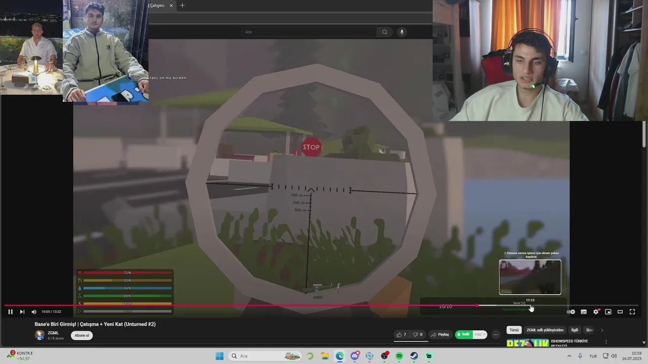Open the ZGML channel avatar
This screenshot has height=364, width=648.
[39, 335]
